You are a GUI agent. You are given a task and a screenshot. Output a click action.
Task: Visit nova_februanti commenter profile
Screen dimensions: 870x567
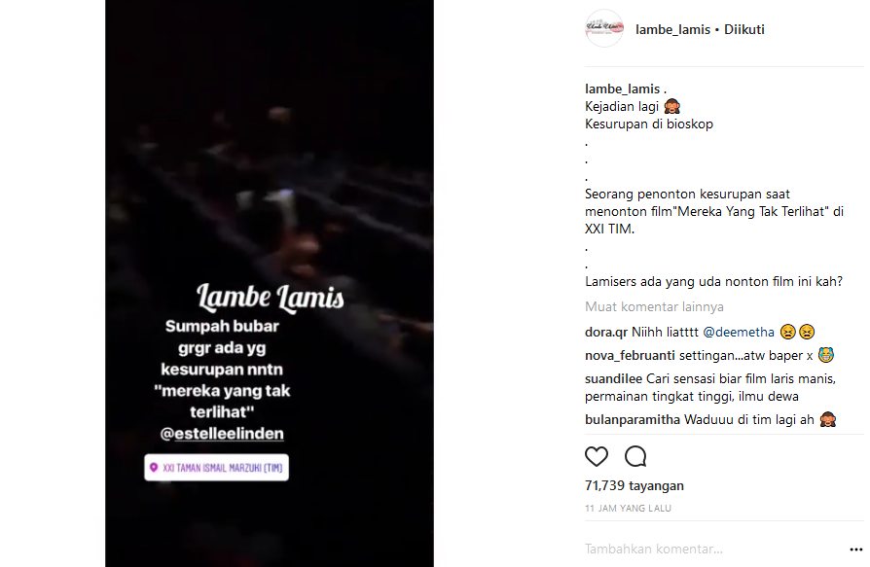click(x=630, y=355)
